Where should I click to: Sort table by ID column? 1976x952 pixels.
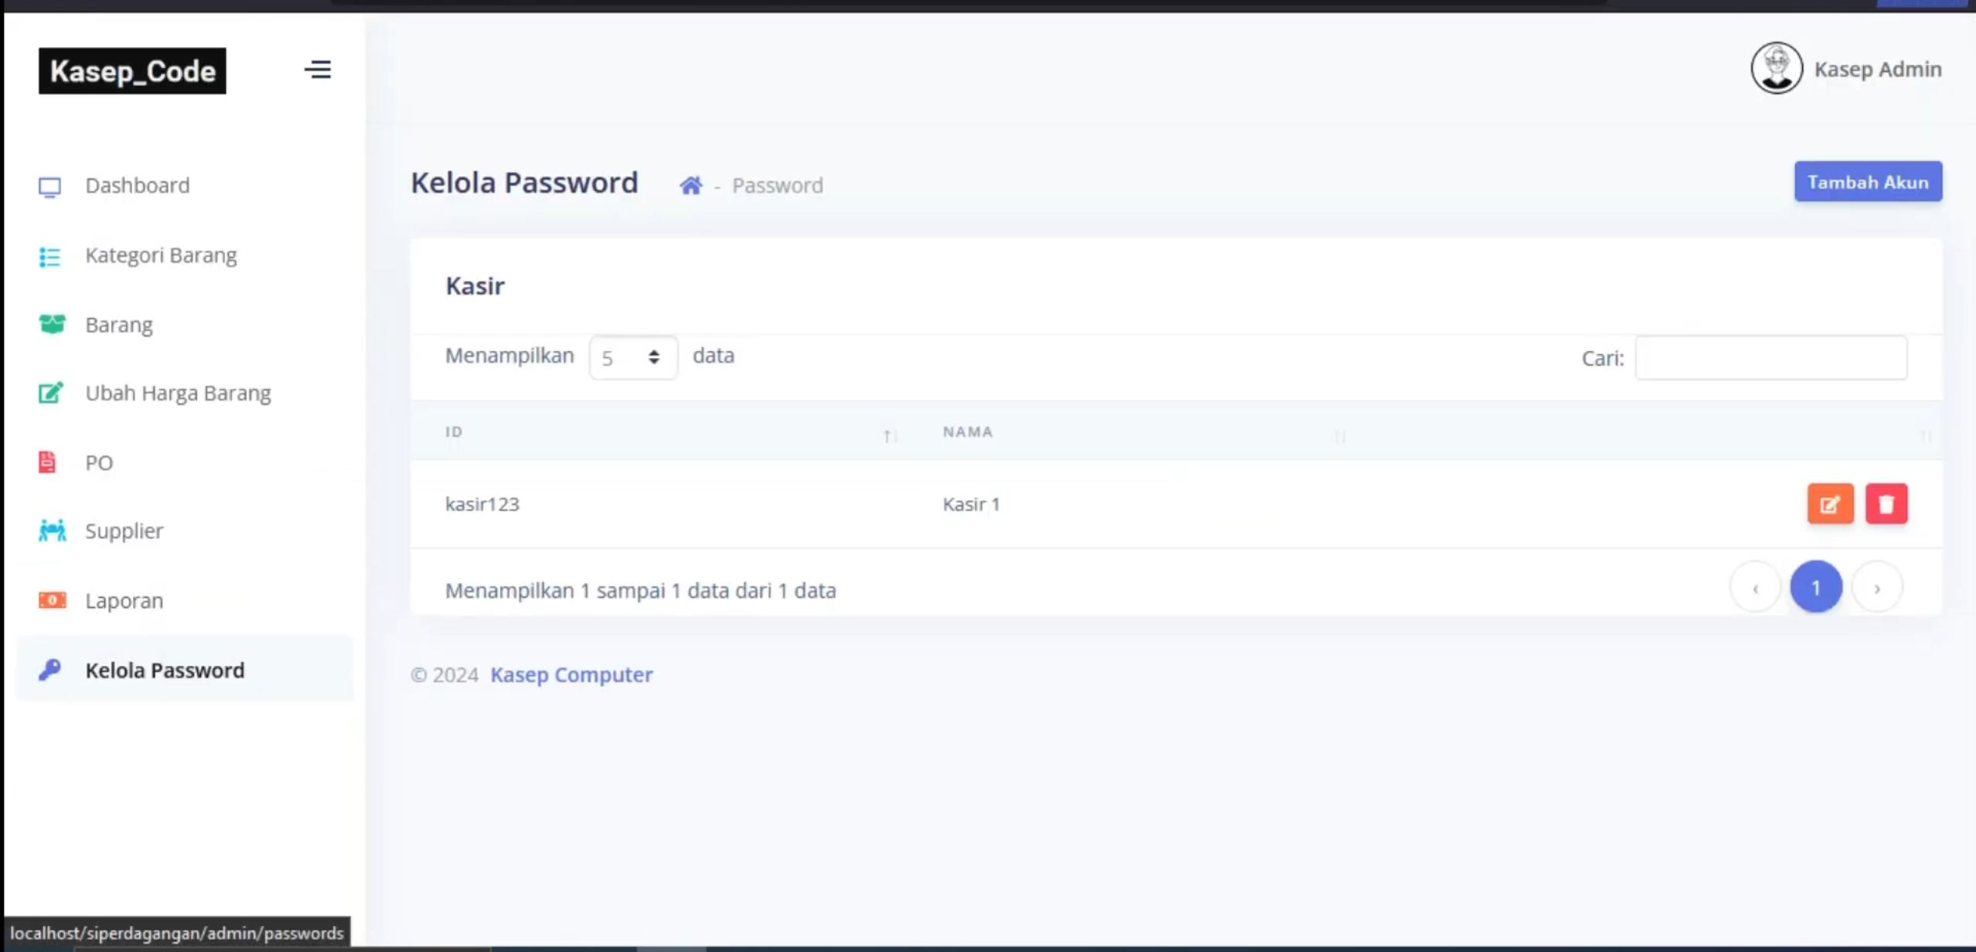coord(889,436)
